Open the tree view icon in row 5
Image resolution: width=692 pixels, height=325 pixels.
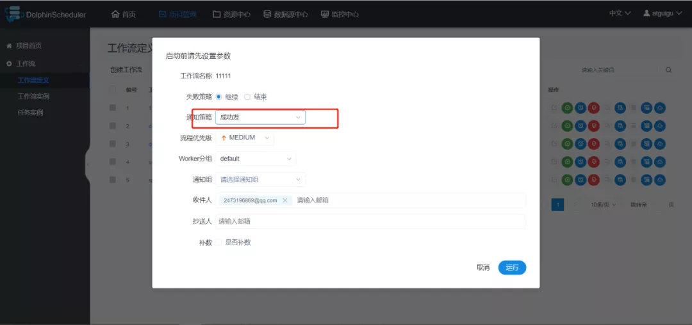click(647, 180)
